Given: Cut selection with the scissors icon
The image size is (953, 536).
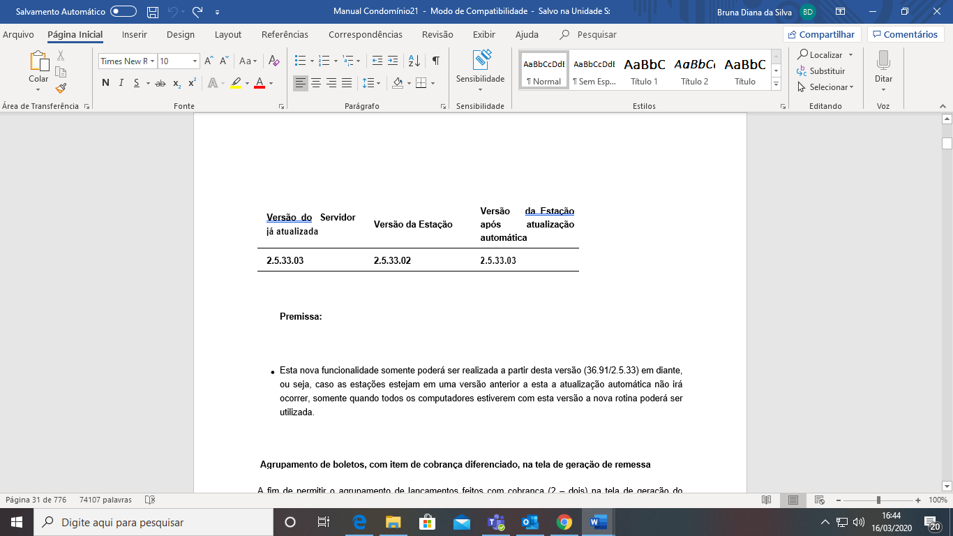Looking at the screenshot, I should (61, 56).
